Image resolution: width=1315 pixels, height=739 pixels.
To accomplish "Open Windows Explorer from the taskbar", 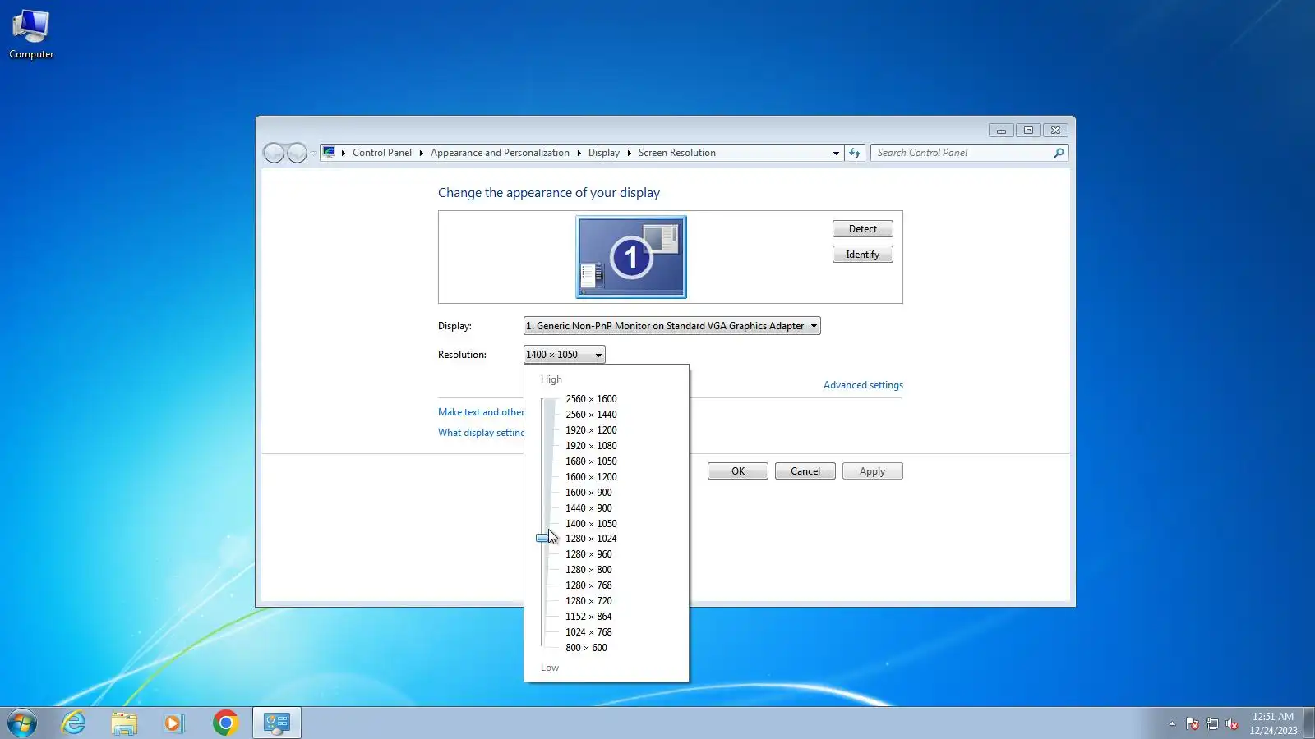I will (124, 723).
